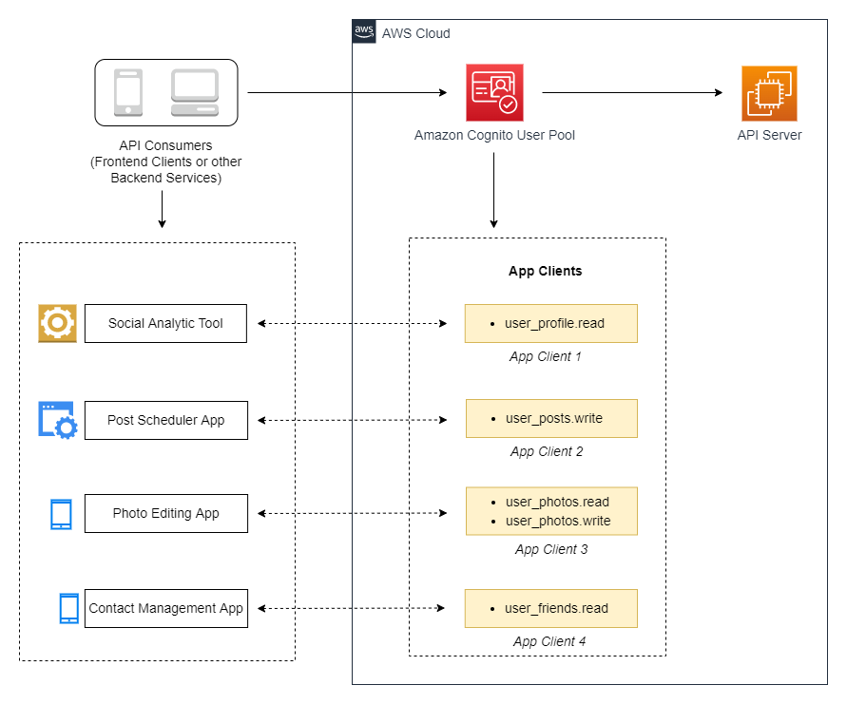The image size is (847, 704).
Task: Click the API Consumers caption text
Action: [165, 162]
